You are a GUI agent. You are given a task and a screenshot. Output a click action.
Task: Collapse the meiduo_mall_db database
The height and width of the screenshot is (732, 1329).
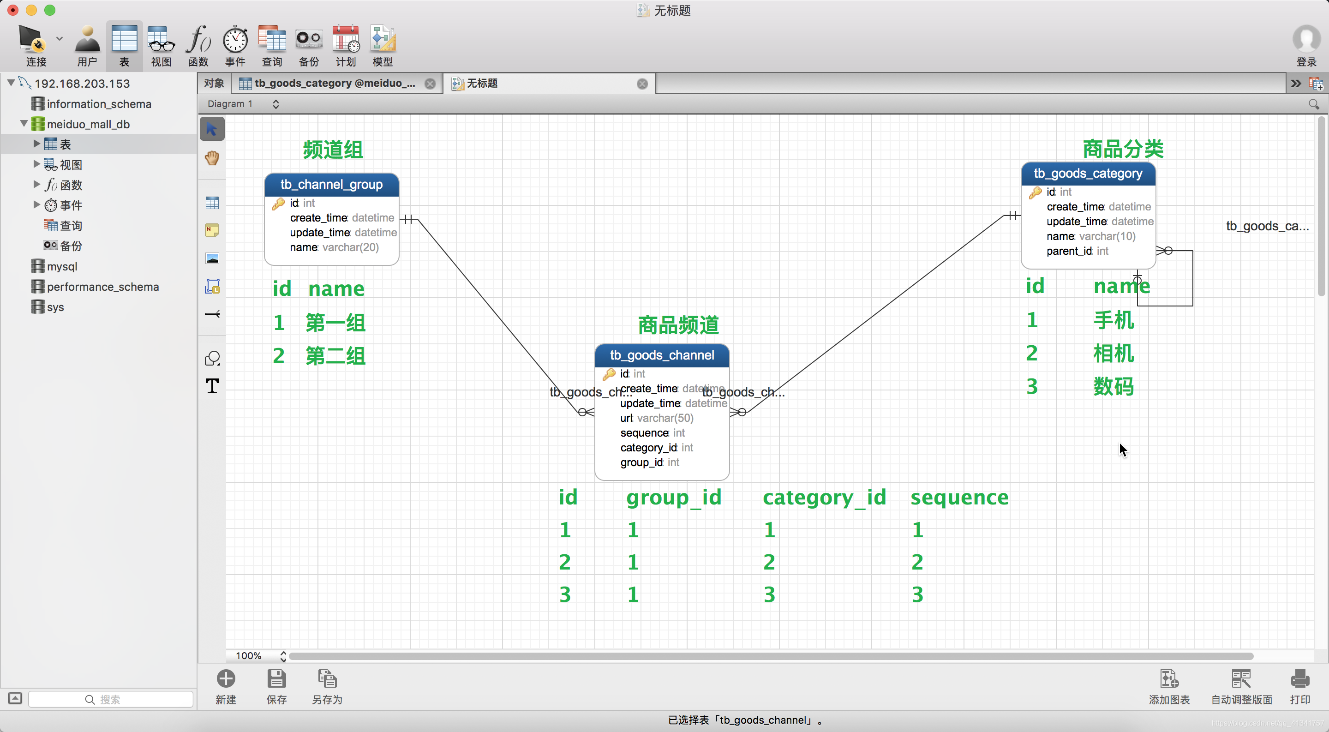tap(24, 124)
